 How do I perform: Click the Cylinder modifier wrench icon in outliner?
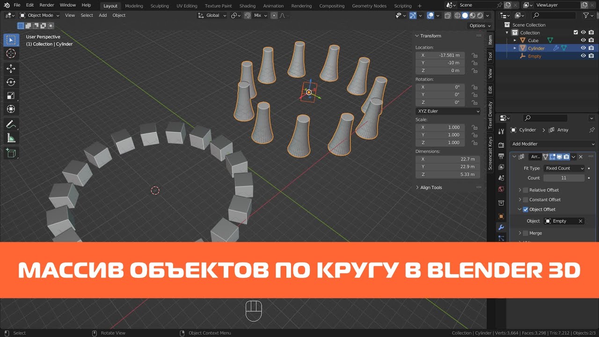(556, 48)
